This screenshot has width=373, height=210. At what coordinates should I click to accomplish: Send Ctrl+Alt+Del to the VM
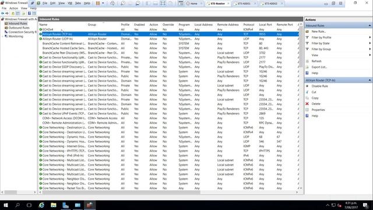(112, 3)
